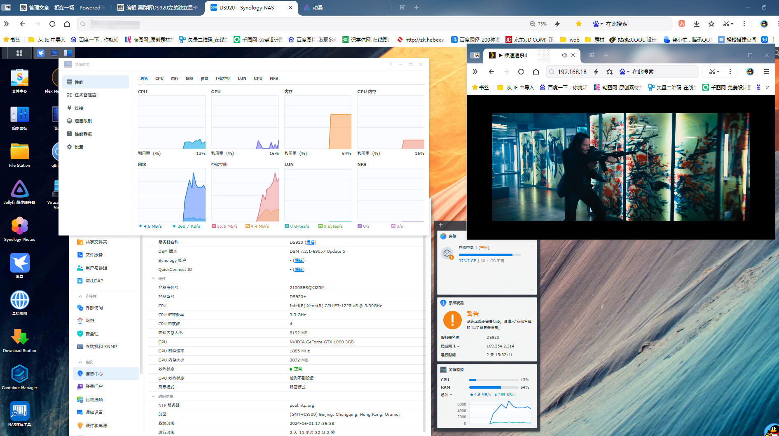The width and height of the screenshot is (779, 436).
Task: Add a widget with the plus icon
Action: coord(440,225)
